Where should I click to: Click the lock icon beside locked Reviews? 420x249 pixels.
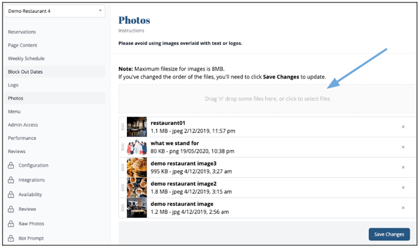11,209
